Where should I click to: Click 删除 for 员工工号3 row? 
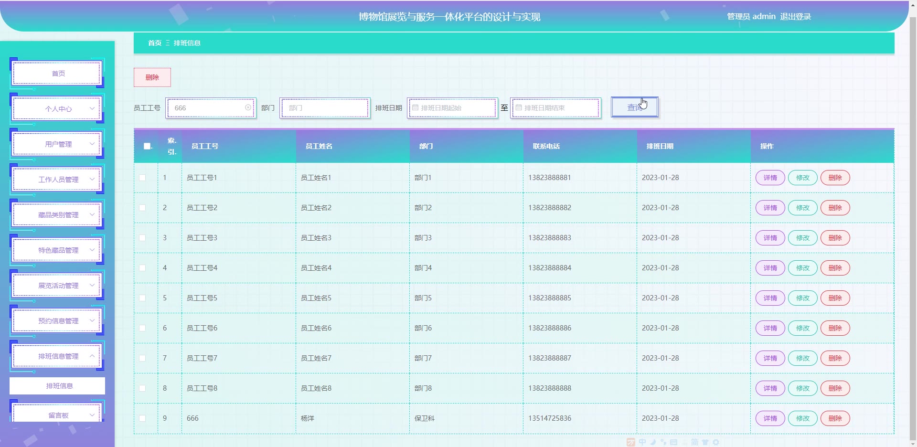(835, 238)
